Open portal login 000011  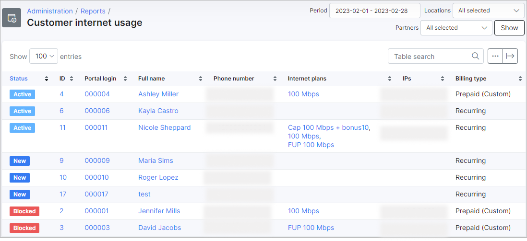pos(97,128)
